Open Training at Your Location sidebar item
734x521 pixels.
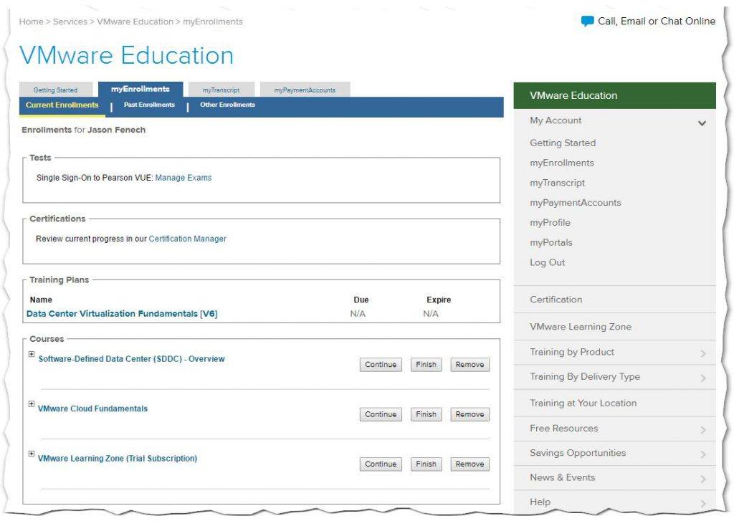point(614,403)
